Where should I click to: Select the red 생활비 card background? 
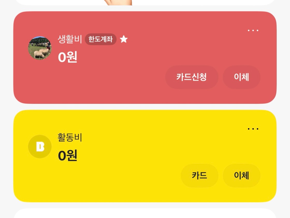(145, 58)
